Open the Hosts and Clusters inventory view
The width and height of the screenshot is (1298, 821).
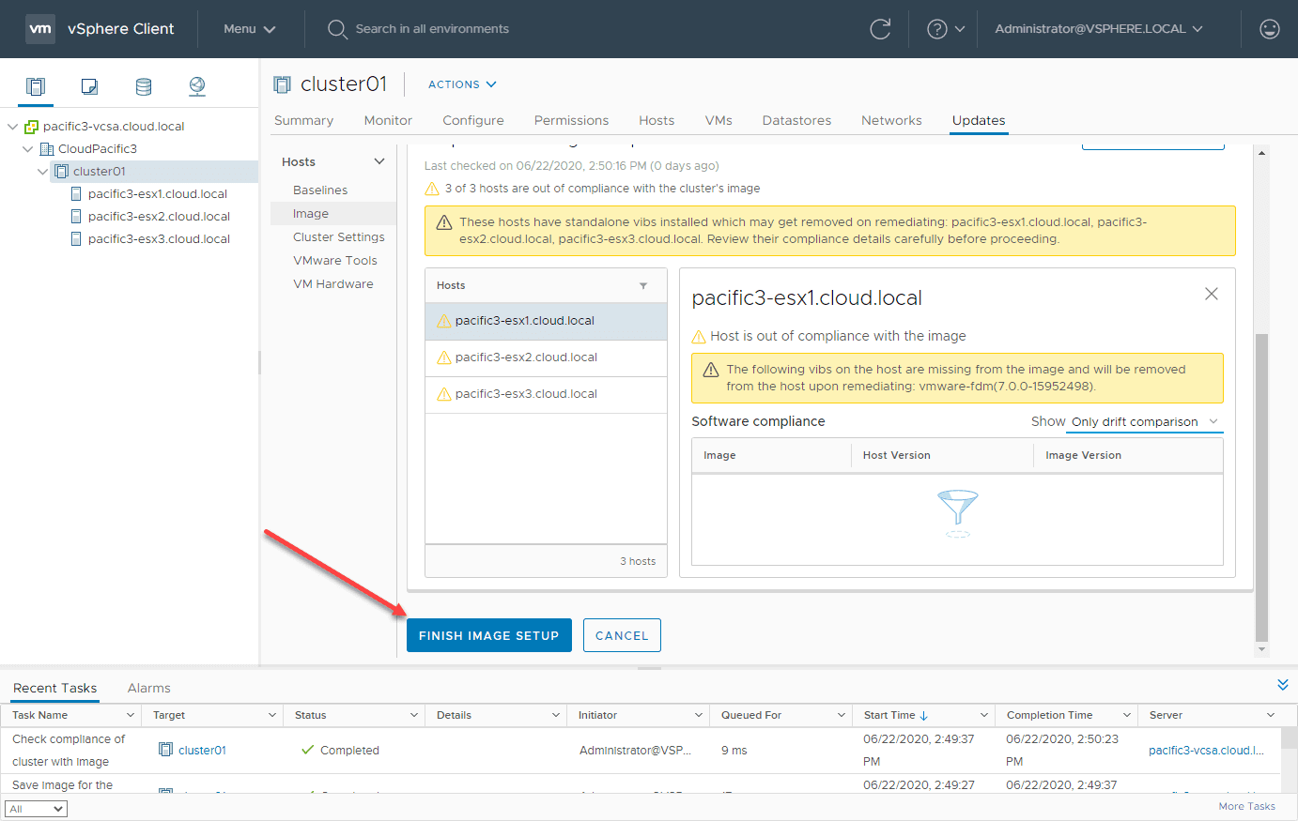click(35, 85)
